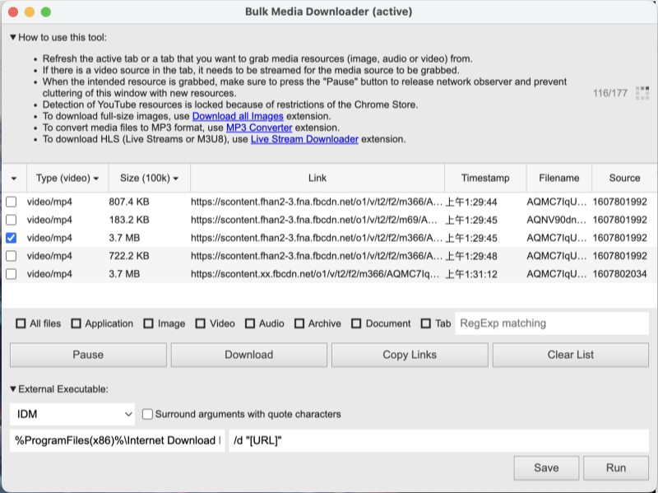Image resolution: width=658 pixels, height=493 pixels.
Task: Enable the Archive filter checkbox
Action: (x=299, y=323)
